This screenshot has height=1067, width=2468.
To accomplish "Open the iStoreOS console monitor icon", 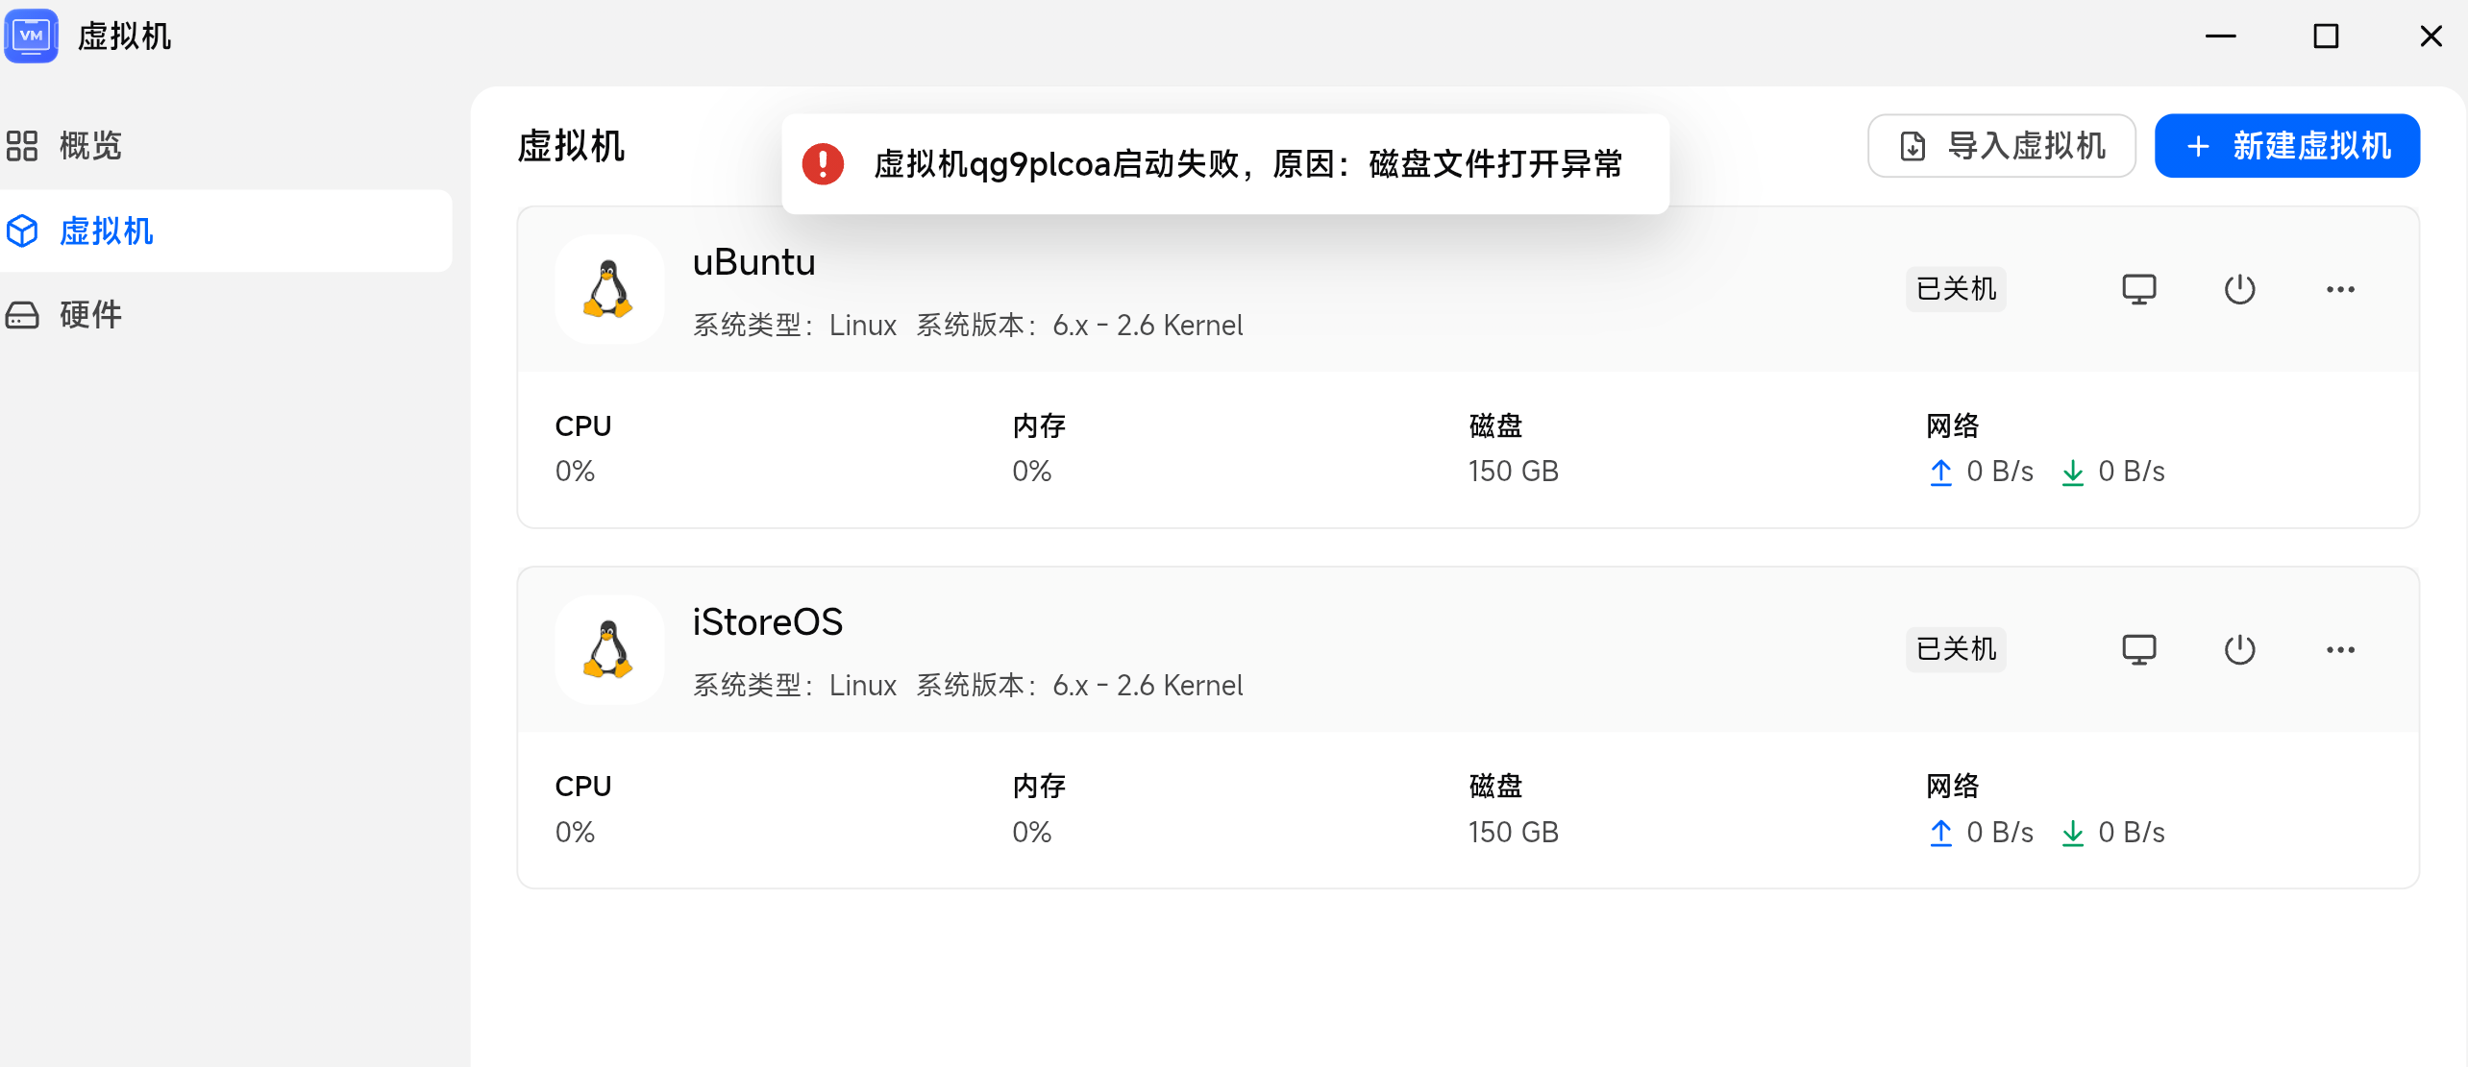I will coord(2138,649).
